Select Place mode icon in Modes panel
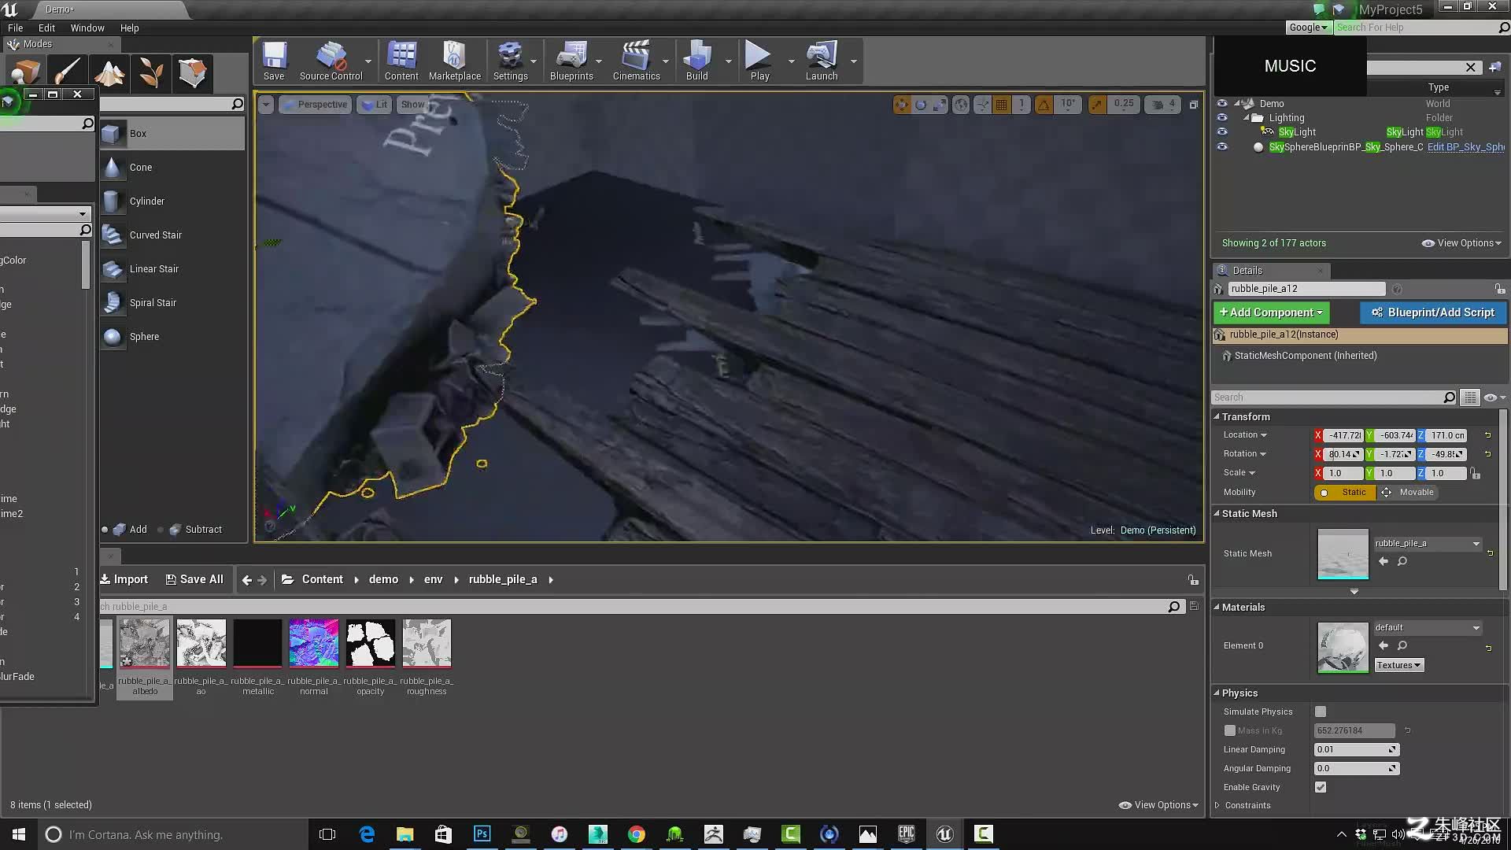The width and height of the screenshot is (1511, 850). [x=26, y=72]
